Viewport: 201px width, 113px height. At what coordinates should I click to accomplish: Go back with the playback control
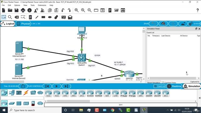(x=47, y=86)
